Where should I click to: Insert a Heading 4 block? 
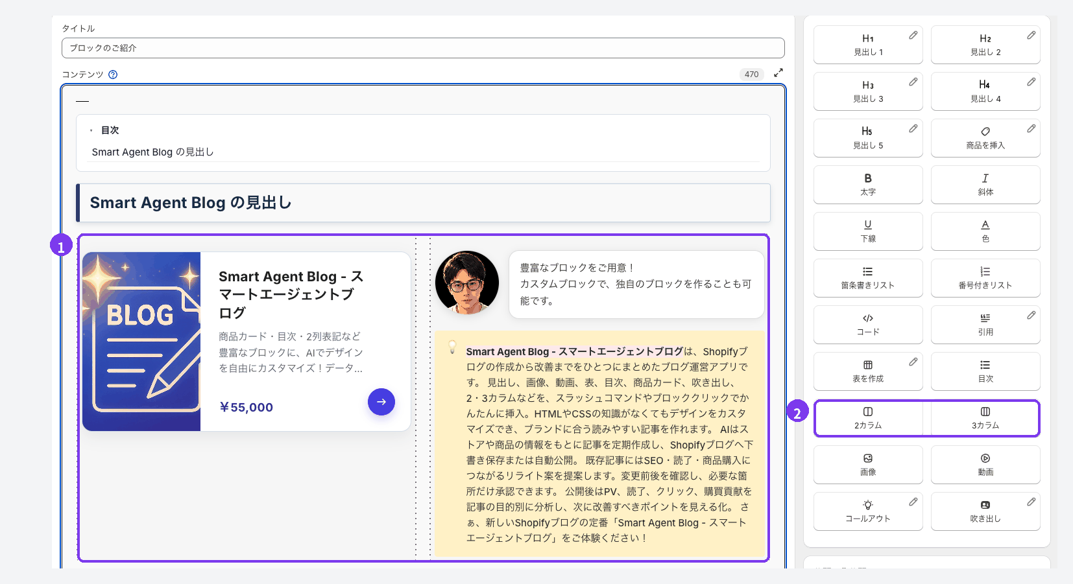click(x=985, y=91)
